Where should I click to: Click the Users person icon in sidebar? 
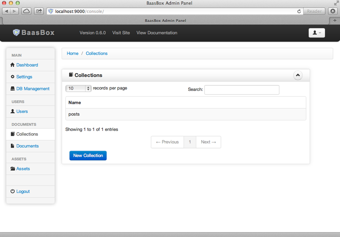(12, 111)
